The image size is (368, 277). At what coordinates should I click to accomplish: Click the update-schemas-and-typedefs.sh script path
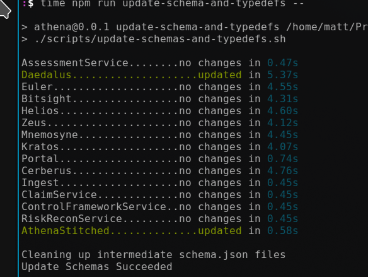[x=160, y=39]
